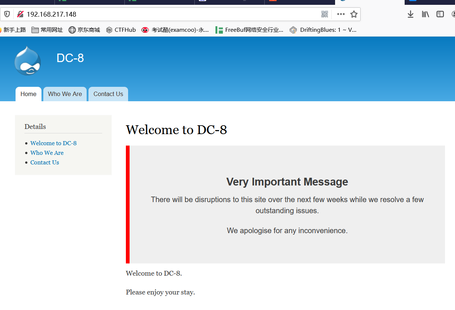Click the 考试酷 bookmark's red favicon
This screenshot has height=310, width=455.
145,30
